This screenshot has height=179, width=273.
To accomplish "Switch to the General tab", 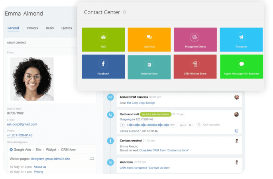I will click(13, 28).
